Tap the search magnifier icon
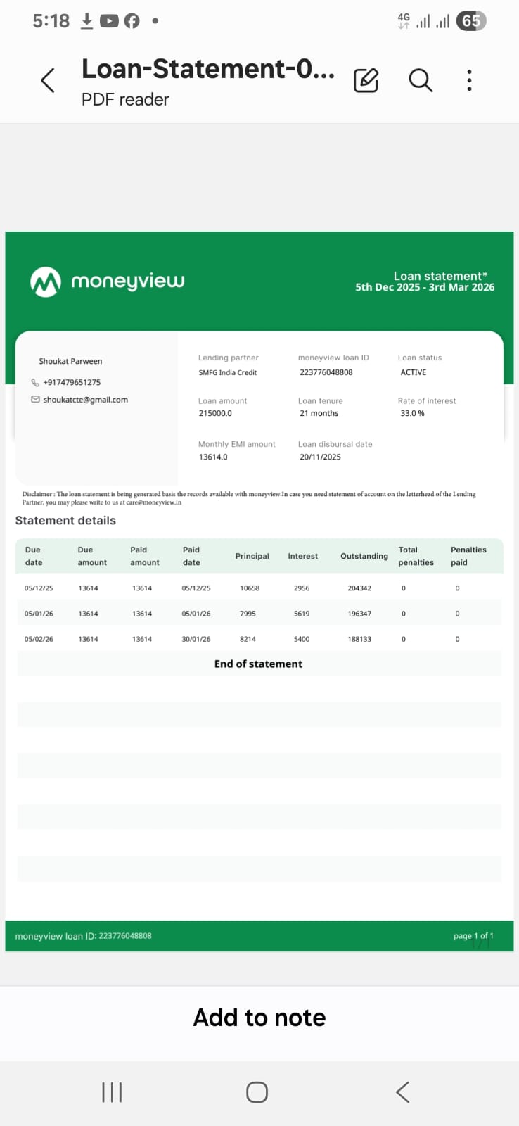The width and height of the screenshot is (519, 1126). coord(421,81)
